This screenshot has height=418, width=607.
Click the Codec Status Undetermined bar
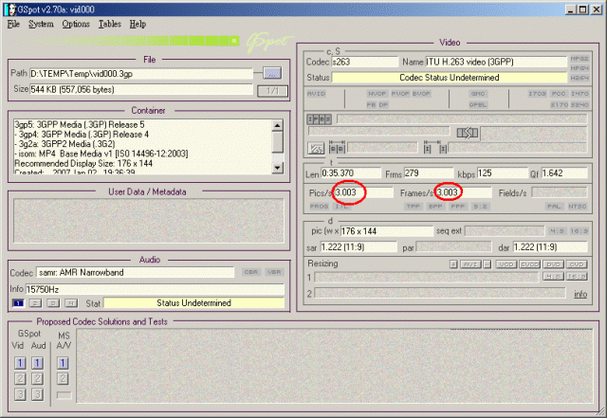[x=450, y=78]
